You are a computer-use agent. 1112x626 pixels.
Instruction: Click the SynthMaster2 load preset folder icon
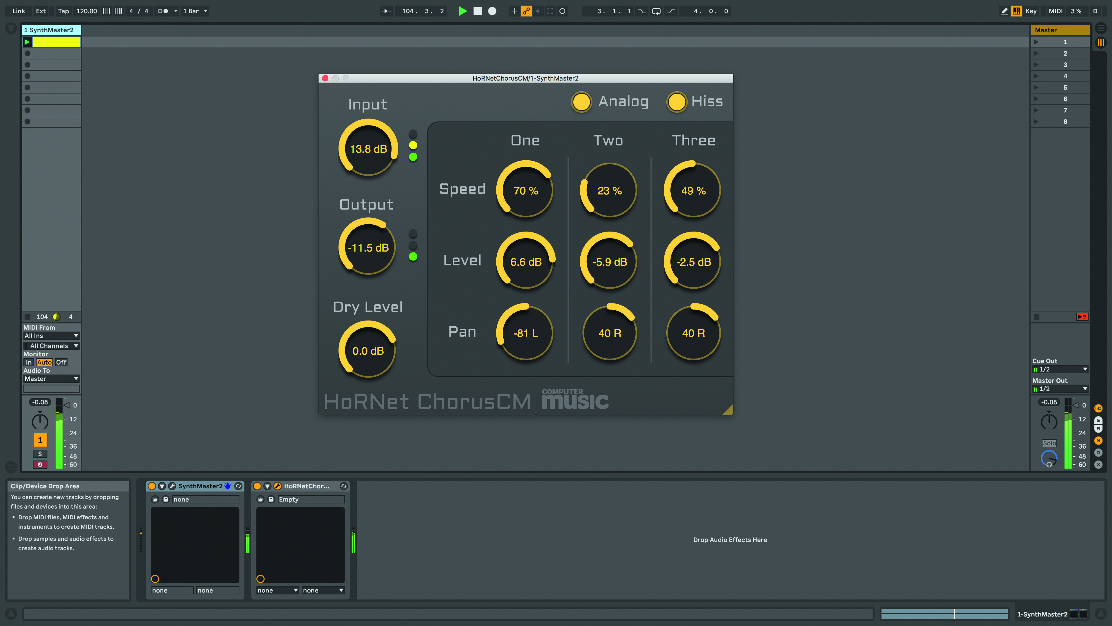[x=155, y=499]
